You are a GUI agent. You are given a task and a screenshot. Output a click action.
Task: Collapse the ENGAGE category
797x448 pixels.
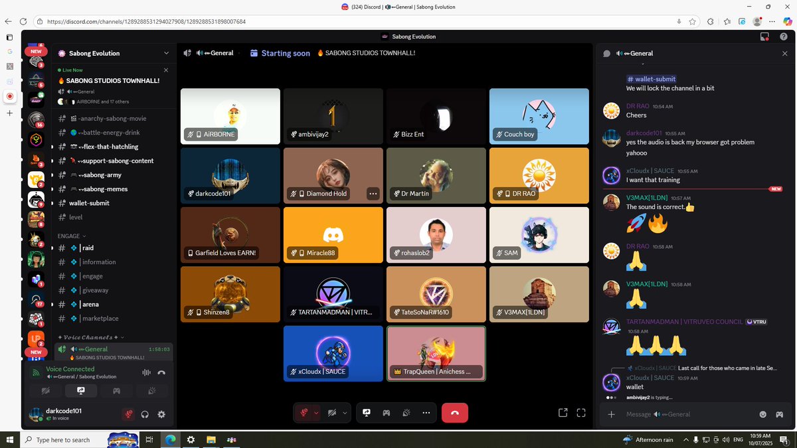(x=72, y=236)
